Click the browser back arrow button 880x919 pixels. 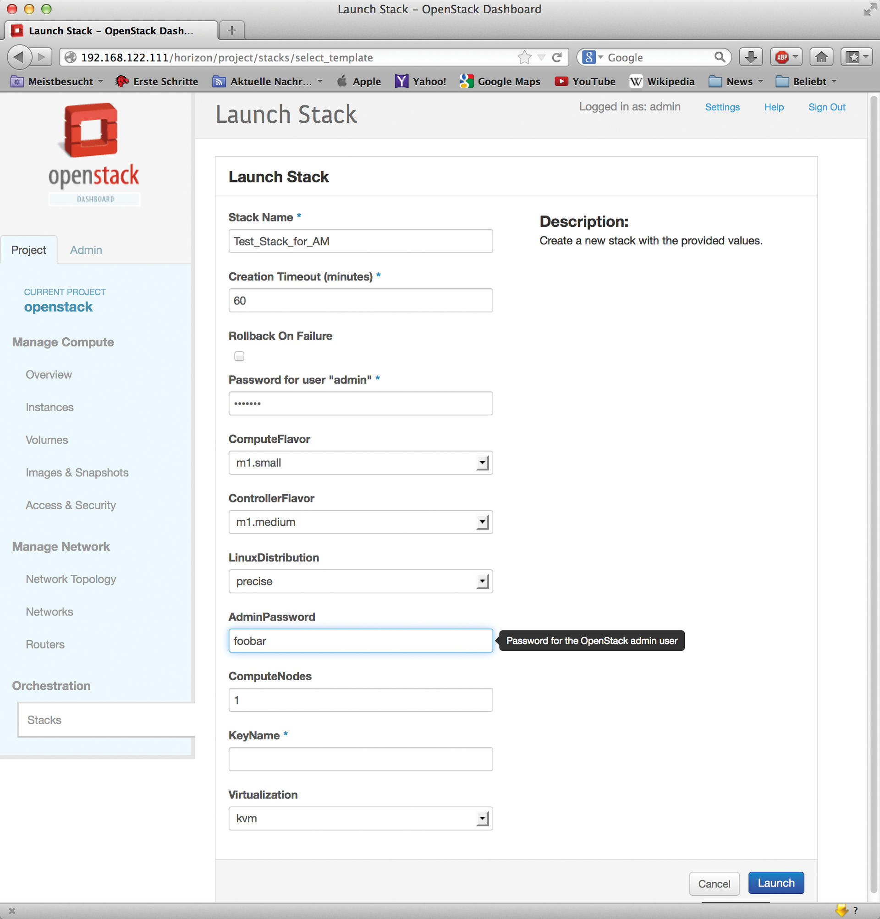tap(19, 57)
